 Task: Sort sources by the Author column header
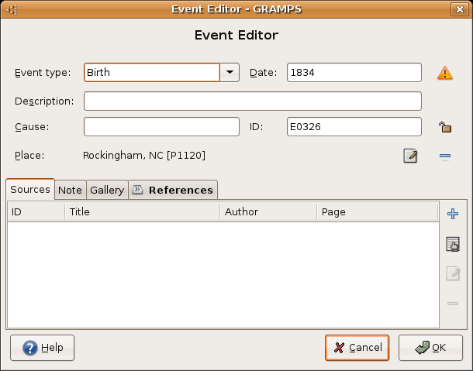268,211
